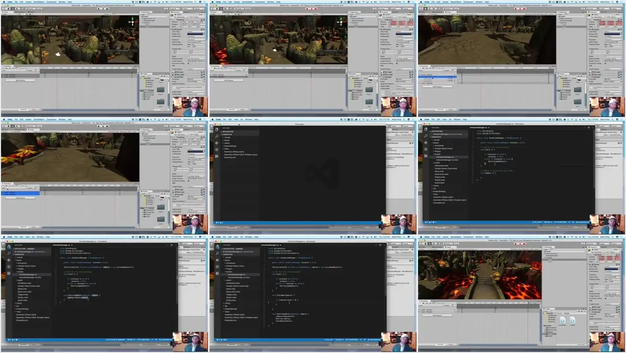
Task: Select AnimationManager.cs tree row in the 7:21 PM explorer
Action: [32, 275]
